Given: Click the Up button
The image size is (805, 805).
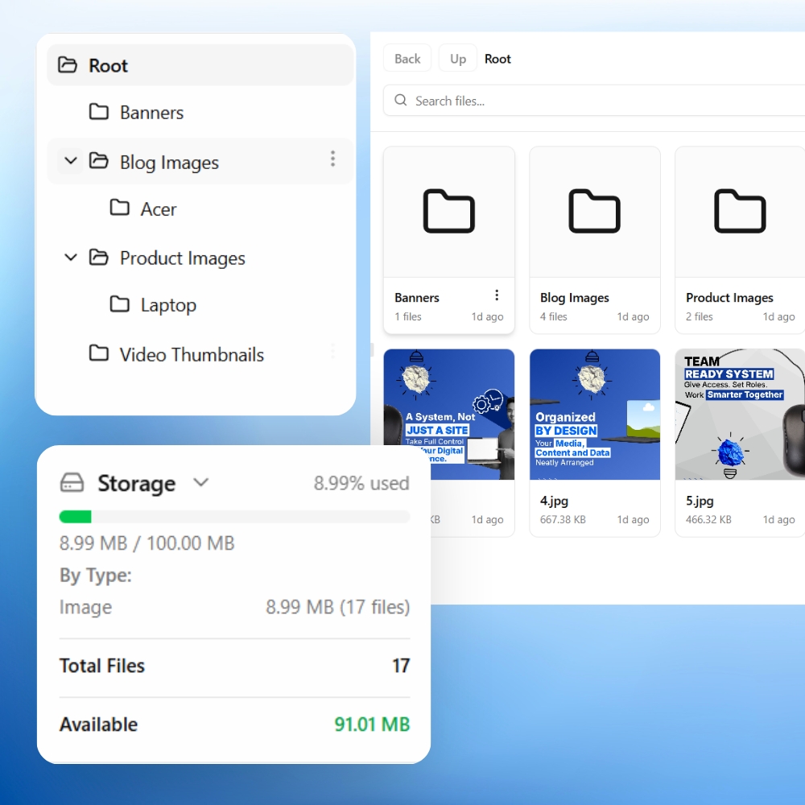Looking at the screenshot, I should coord(458,59).
